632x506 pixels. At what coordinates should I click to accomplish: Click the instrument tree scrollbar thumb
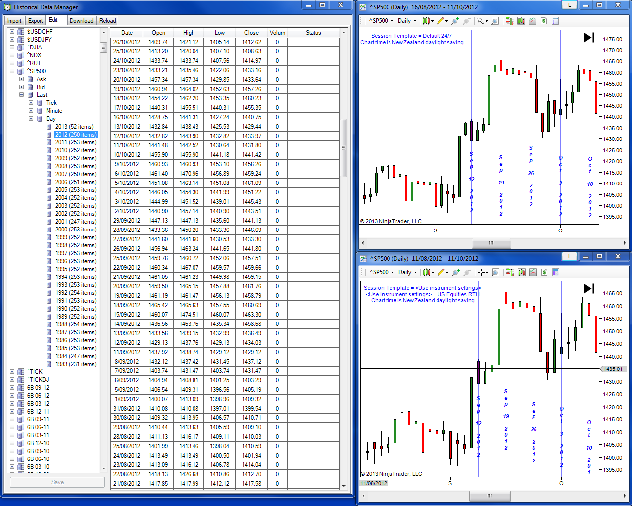pyautogui.click(x=103, y=47)
